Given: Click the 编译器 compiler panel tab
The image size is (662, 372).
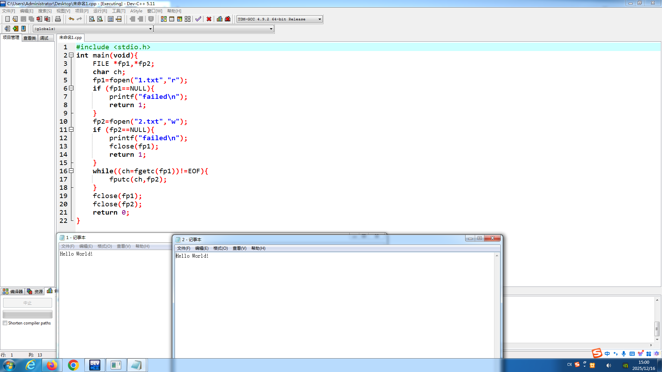Looking at the screenshot, I should coord(13,291).
